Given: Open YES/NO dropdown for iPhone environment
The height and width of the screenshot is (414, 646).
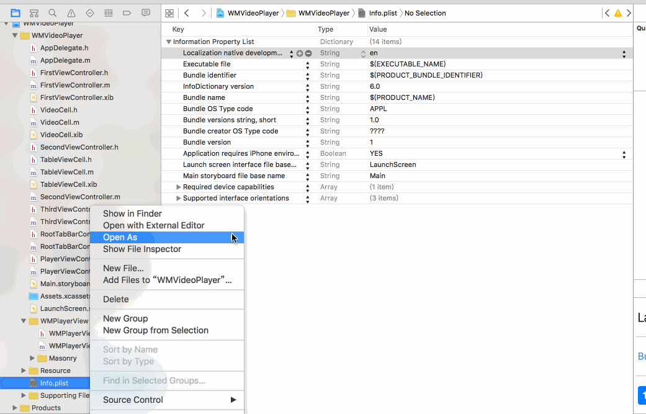Looking at the screenshot, I should pyautogui.click(x=624, y=155).
